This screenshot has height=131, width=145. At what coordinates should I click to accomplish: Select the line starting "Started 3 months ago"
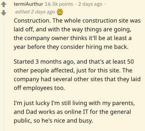click(74, 62)
